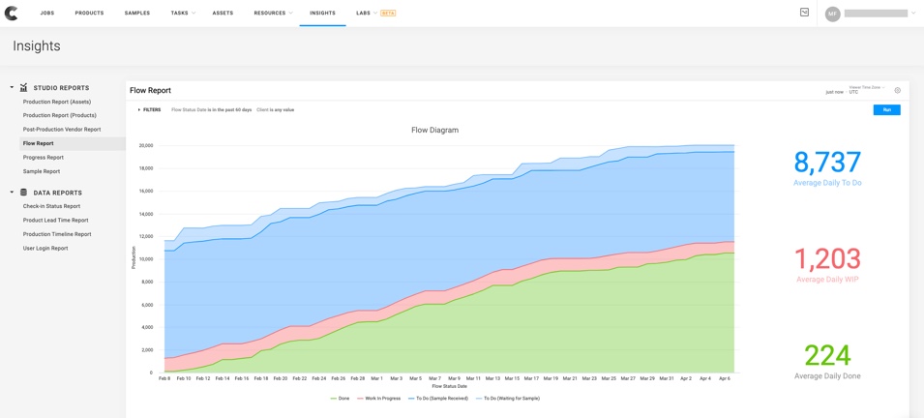Screen dimensions: 924x418
Task: Toggle Work In Progress legend entry
Action: point(378,399)
